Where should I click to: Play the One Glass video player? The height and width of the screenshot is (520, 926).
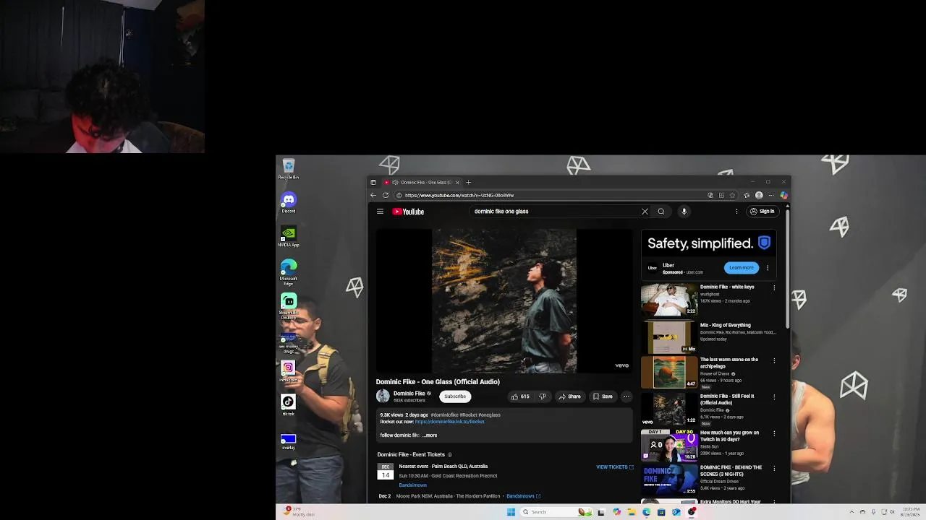tap(504, 301)
